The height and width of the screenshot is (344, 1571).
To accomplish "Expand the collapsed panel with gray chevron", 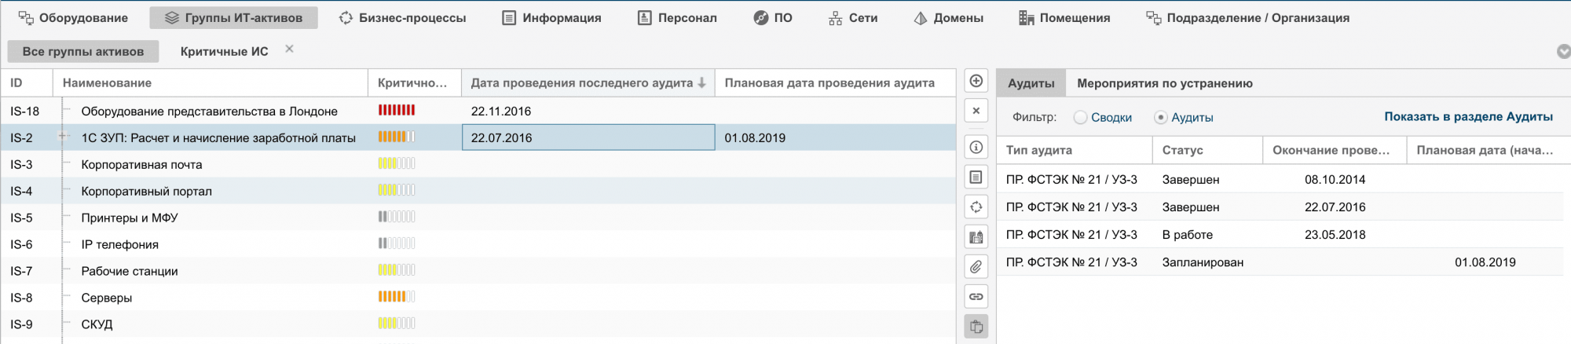I will [1563, 52].
